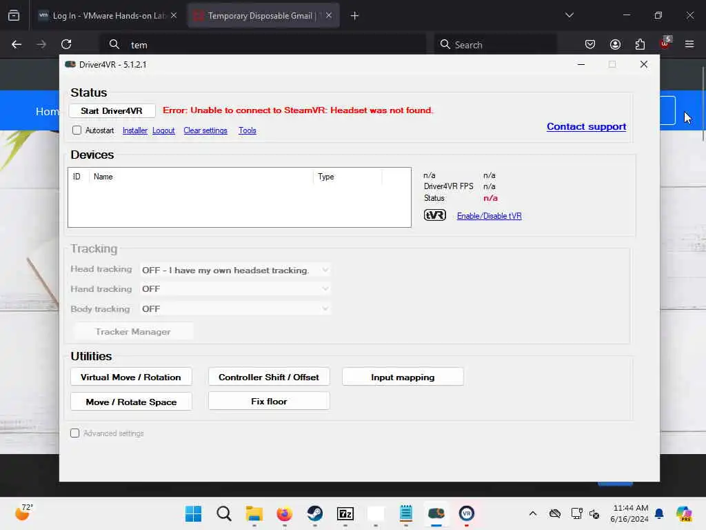Click browser page vertical scrollbar
The width and height of the screenshot is (706, 530).
703,104
